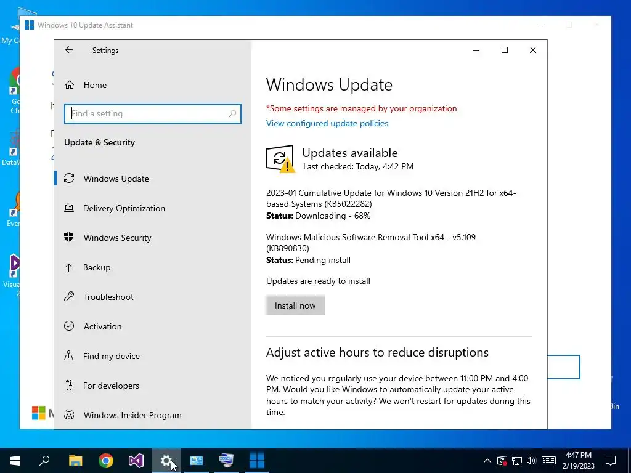Open taskbar Search magnifier
Viewport: 631px width, 473px height.
coord(44,461)
